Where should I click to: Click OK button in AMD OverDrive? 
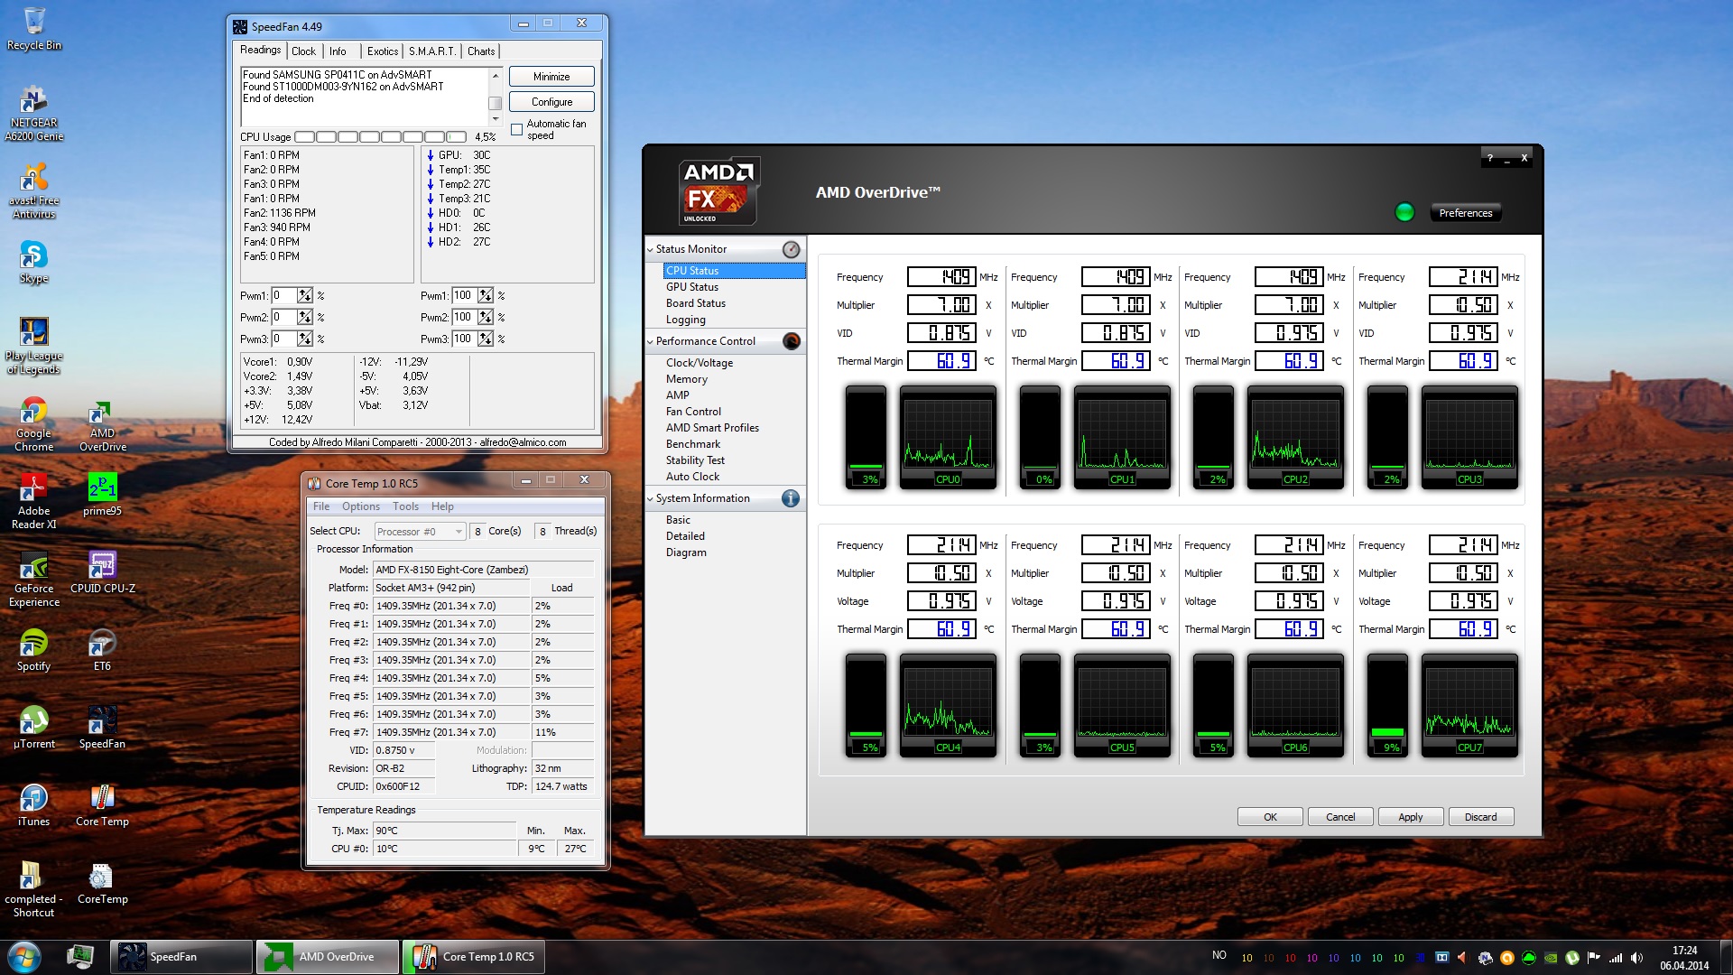pos(1270,817)
